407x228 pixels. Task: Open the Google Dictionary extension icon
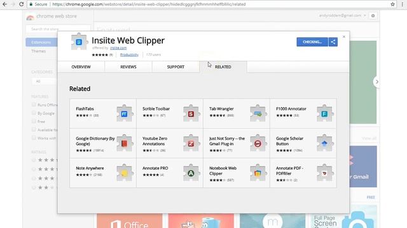pyautogui.click(x=125, y=143)
